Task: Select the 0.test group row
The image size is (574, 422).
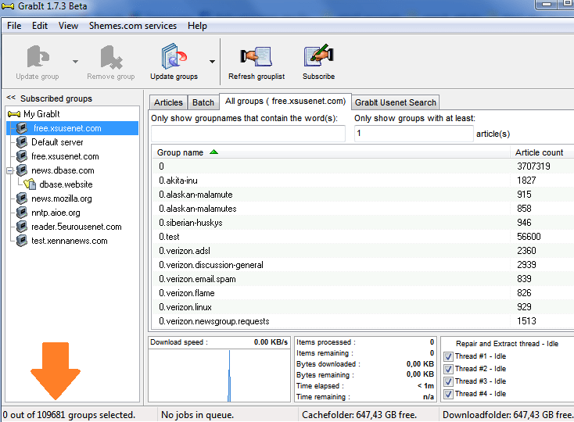Action: [x=363, y=237]
